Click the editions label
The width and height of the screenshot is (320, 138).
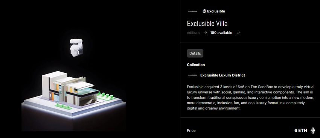pyautogui.click(x=194, y=33)
